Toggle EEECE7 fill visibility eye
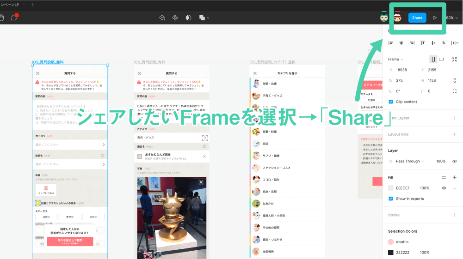The height and width of the screenshot is (259, 463). pos(444,188)
